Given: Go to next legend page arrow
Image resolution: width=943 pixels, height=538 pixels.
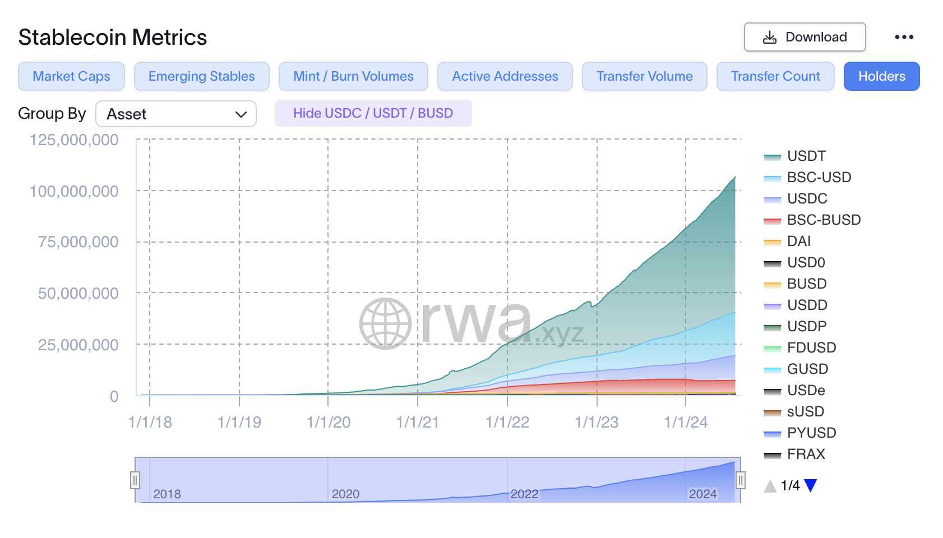Looking at the screenshot, I should pyautogui.click(x=810, y=485).
